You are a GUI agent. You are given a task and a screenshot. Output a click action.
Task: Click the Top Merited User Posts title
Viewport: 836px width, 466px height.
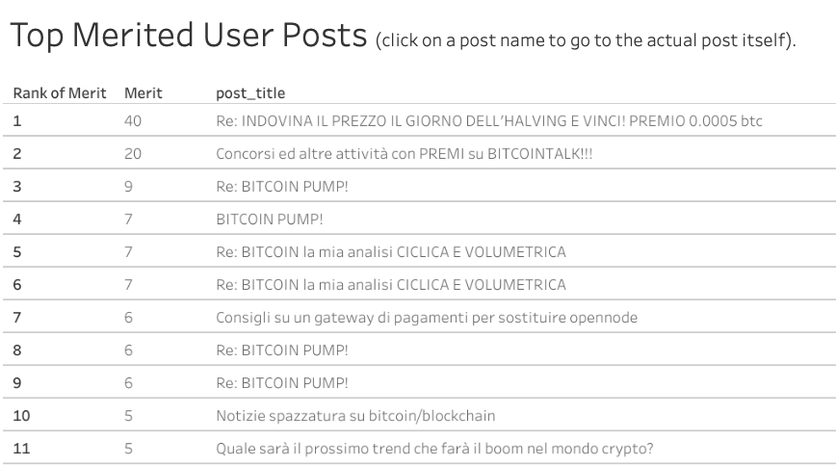coord(189,36)
